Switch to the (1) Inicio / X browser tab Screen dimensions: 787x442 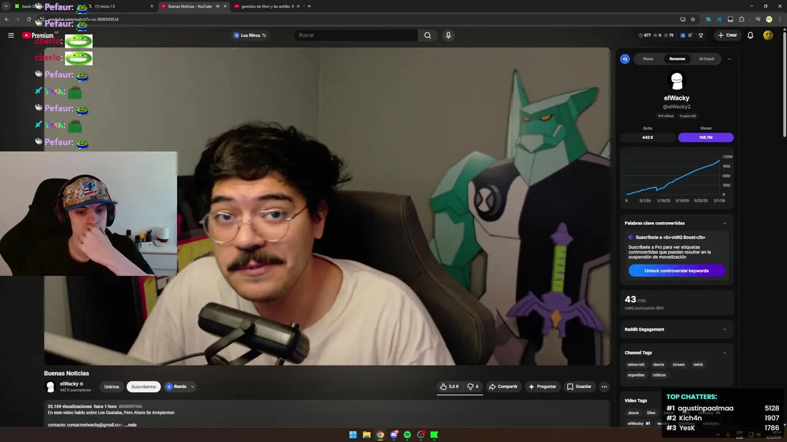121,6
